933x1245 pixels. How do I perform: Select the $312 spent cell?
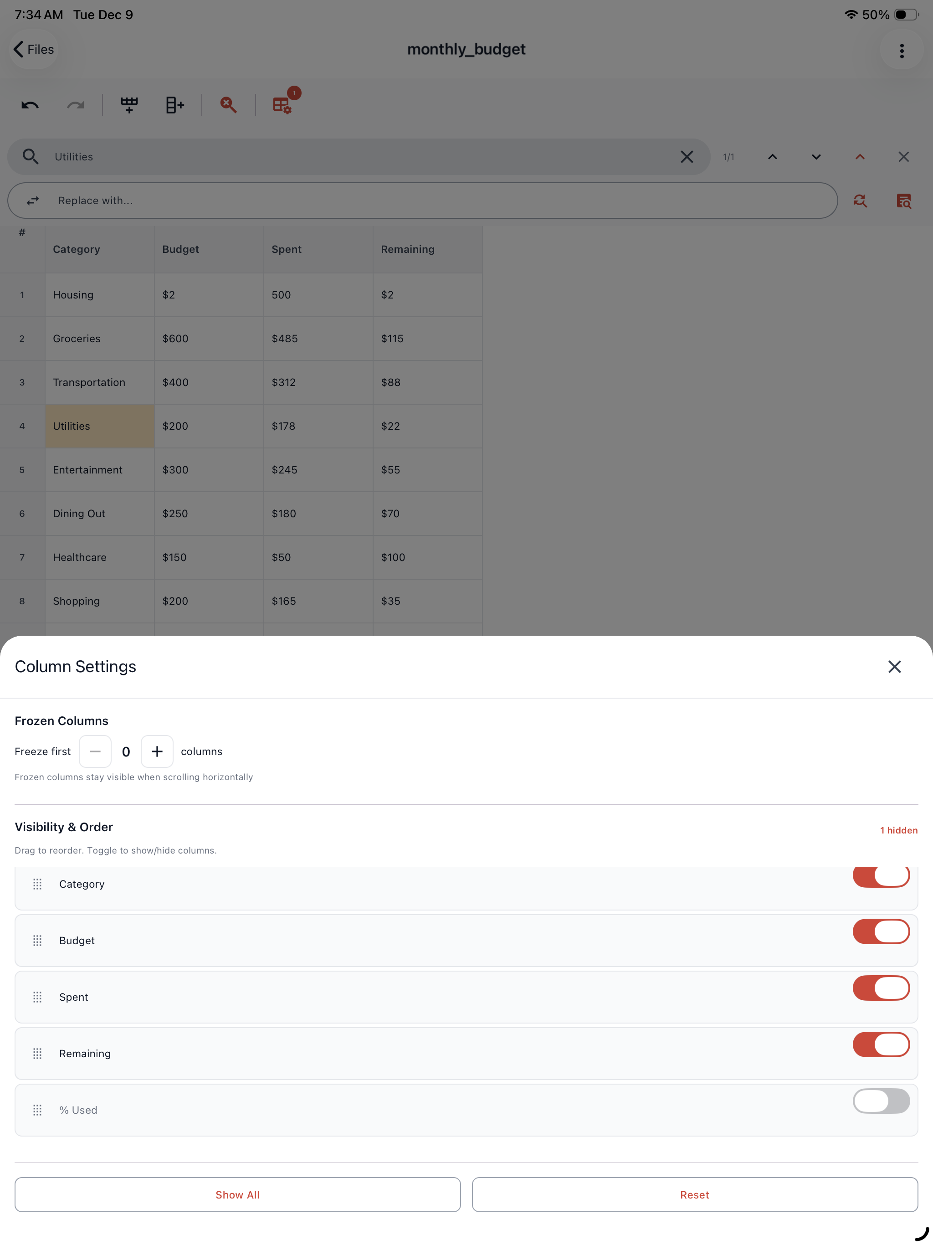pyautogui.click(x=318, y=382)
